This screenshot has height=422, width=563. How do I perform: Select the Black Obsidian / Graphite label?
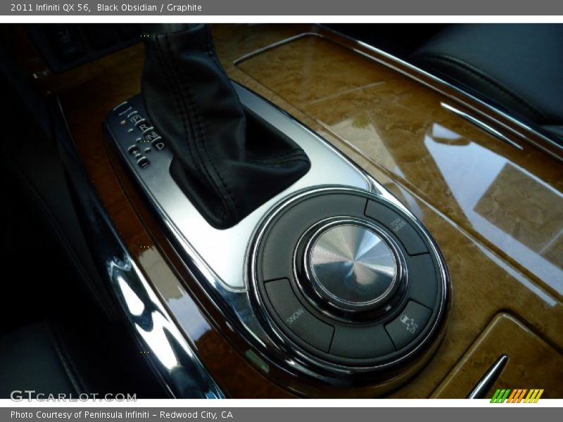click(150, 7)
